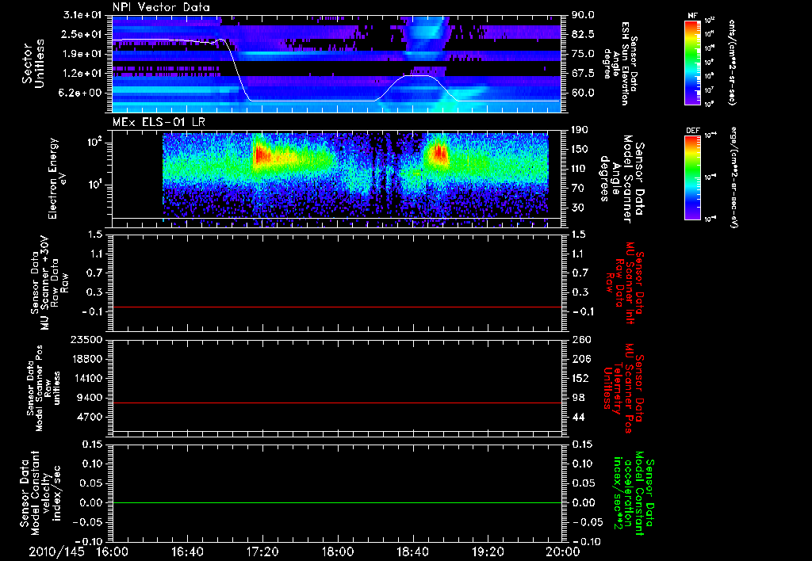This screenshot has height=561, width=812.
Task: Click the 90.0 sun elevation tick label
Action: coord(583,15)
